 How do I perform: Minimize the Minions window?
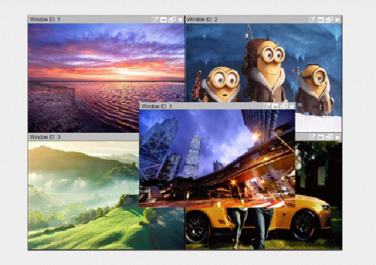click(320, 20)
